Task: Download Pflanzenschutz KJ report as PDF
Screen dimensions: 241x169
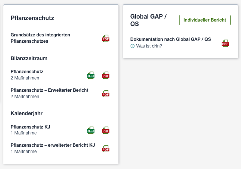Action: coord(105,130)
